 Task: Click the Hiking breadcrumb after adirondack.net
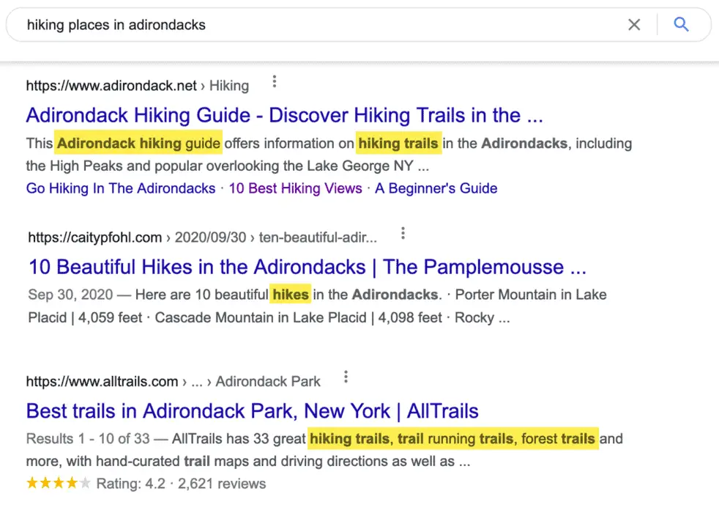(x=229, y=86)
